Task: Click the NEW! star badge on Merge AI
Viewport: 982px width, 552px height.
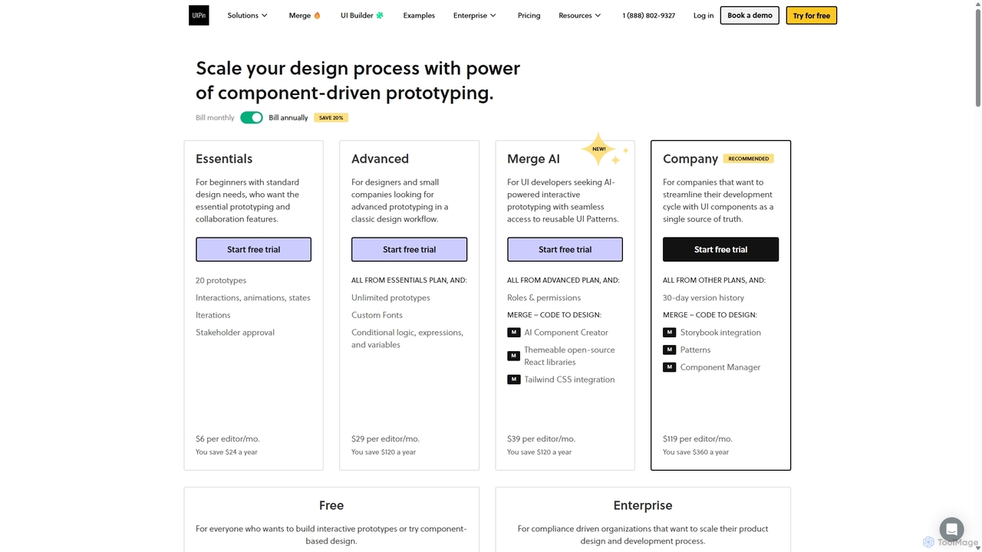Action: click(599, 149)
